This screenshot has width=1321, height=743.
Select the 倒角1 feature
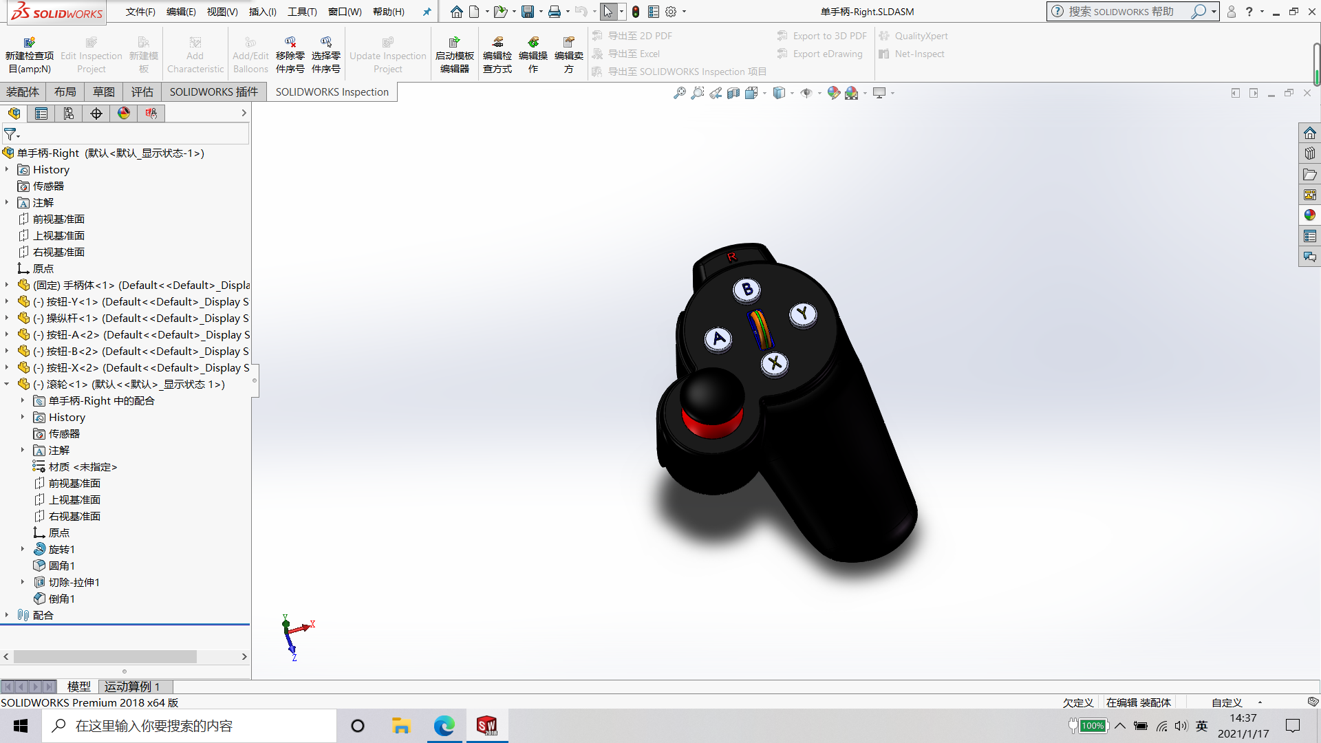coord(61,599)
